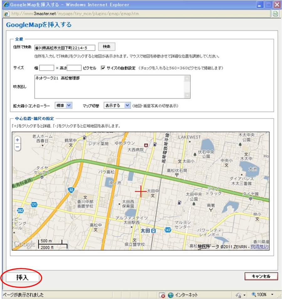
Task: Click the Google logo on the map
Action: 25,244
